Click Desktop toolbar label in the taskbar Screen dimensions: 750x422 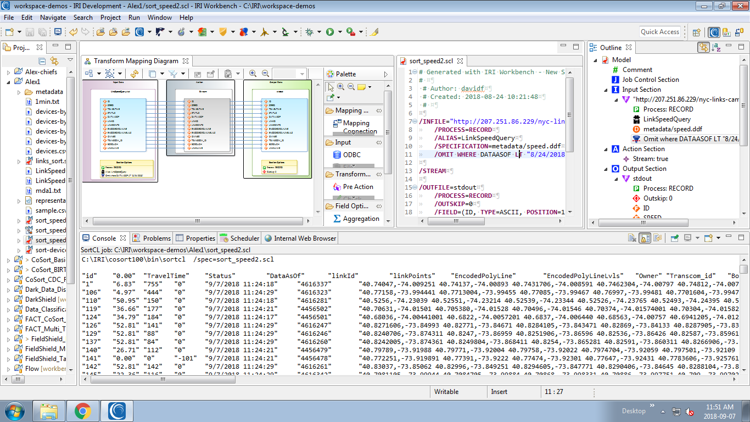click(x=634, y=410)
